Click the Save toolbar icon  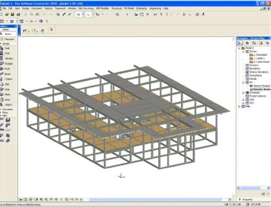(13, 15)
